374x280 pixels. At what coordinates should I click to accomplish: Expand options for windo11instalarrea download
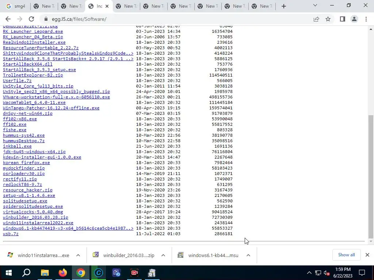tap(78, 255)
